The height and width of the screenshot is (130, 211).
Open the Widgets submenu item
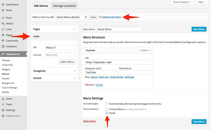tap(6, 70)
